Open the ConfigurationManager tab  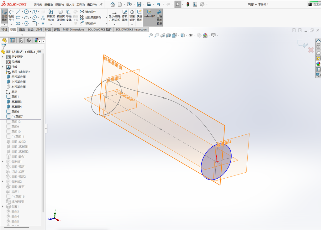coord(21,40)
